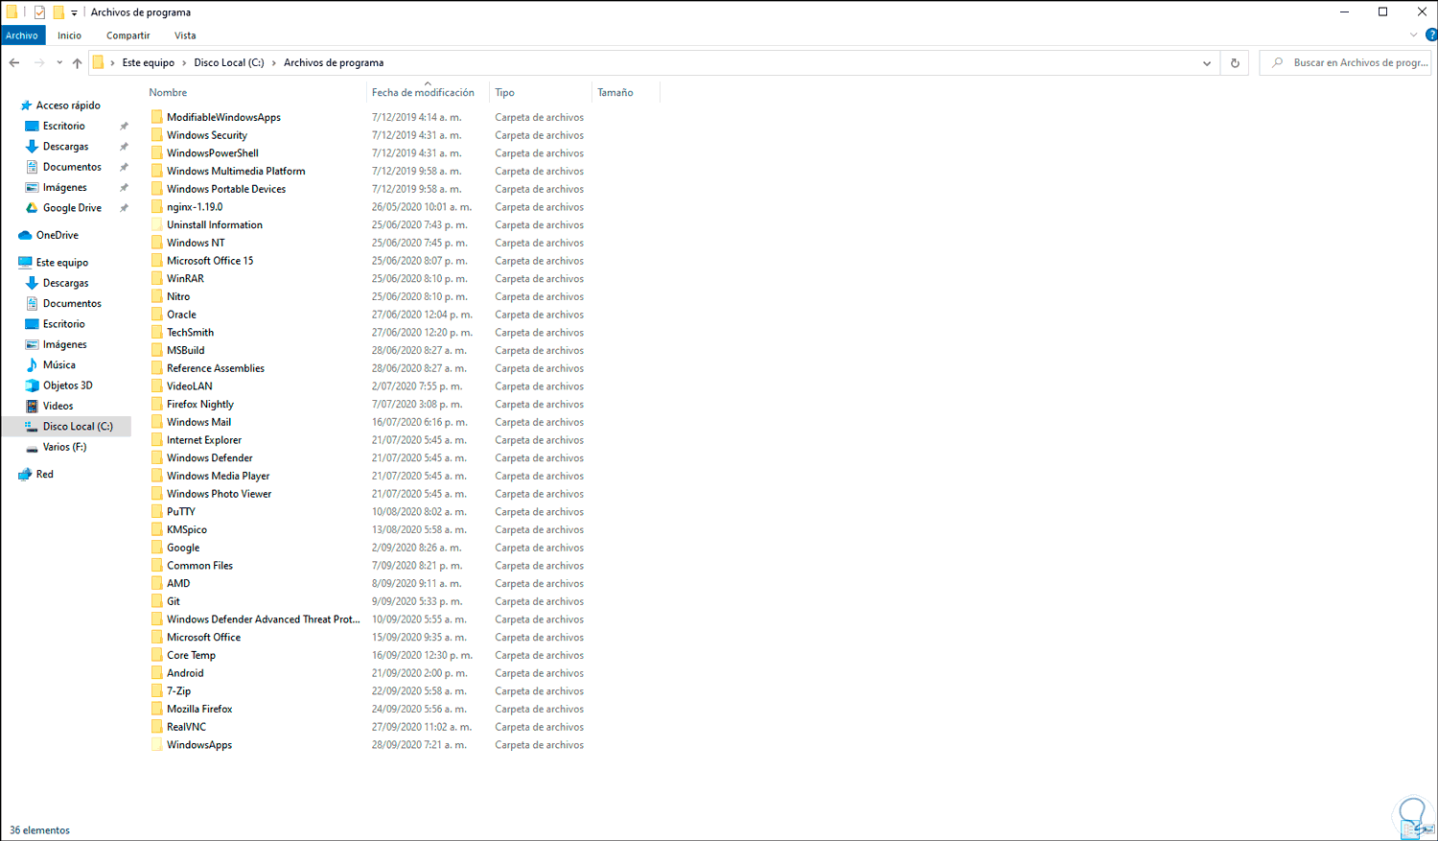Click the Git folder icon

click(156, 601)
